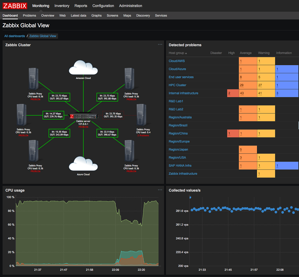Click the High severity cell for Region/China

point(233,134)
